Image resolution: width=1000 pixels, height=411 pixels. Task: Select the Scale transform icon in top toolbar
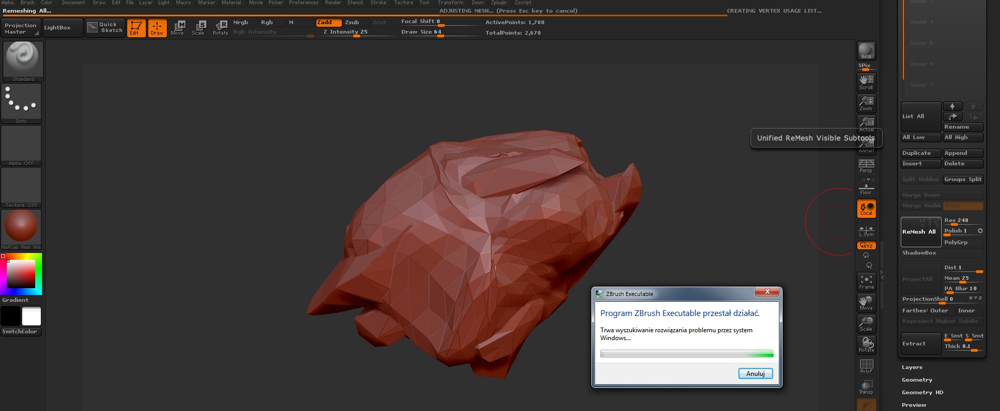pos(199,28)
